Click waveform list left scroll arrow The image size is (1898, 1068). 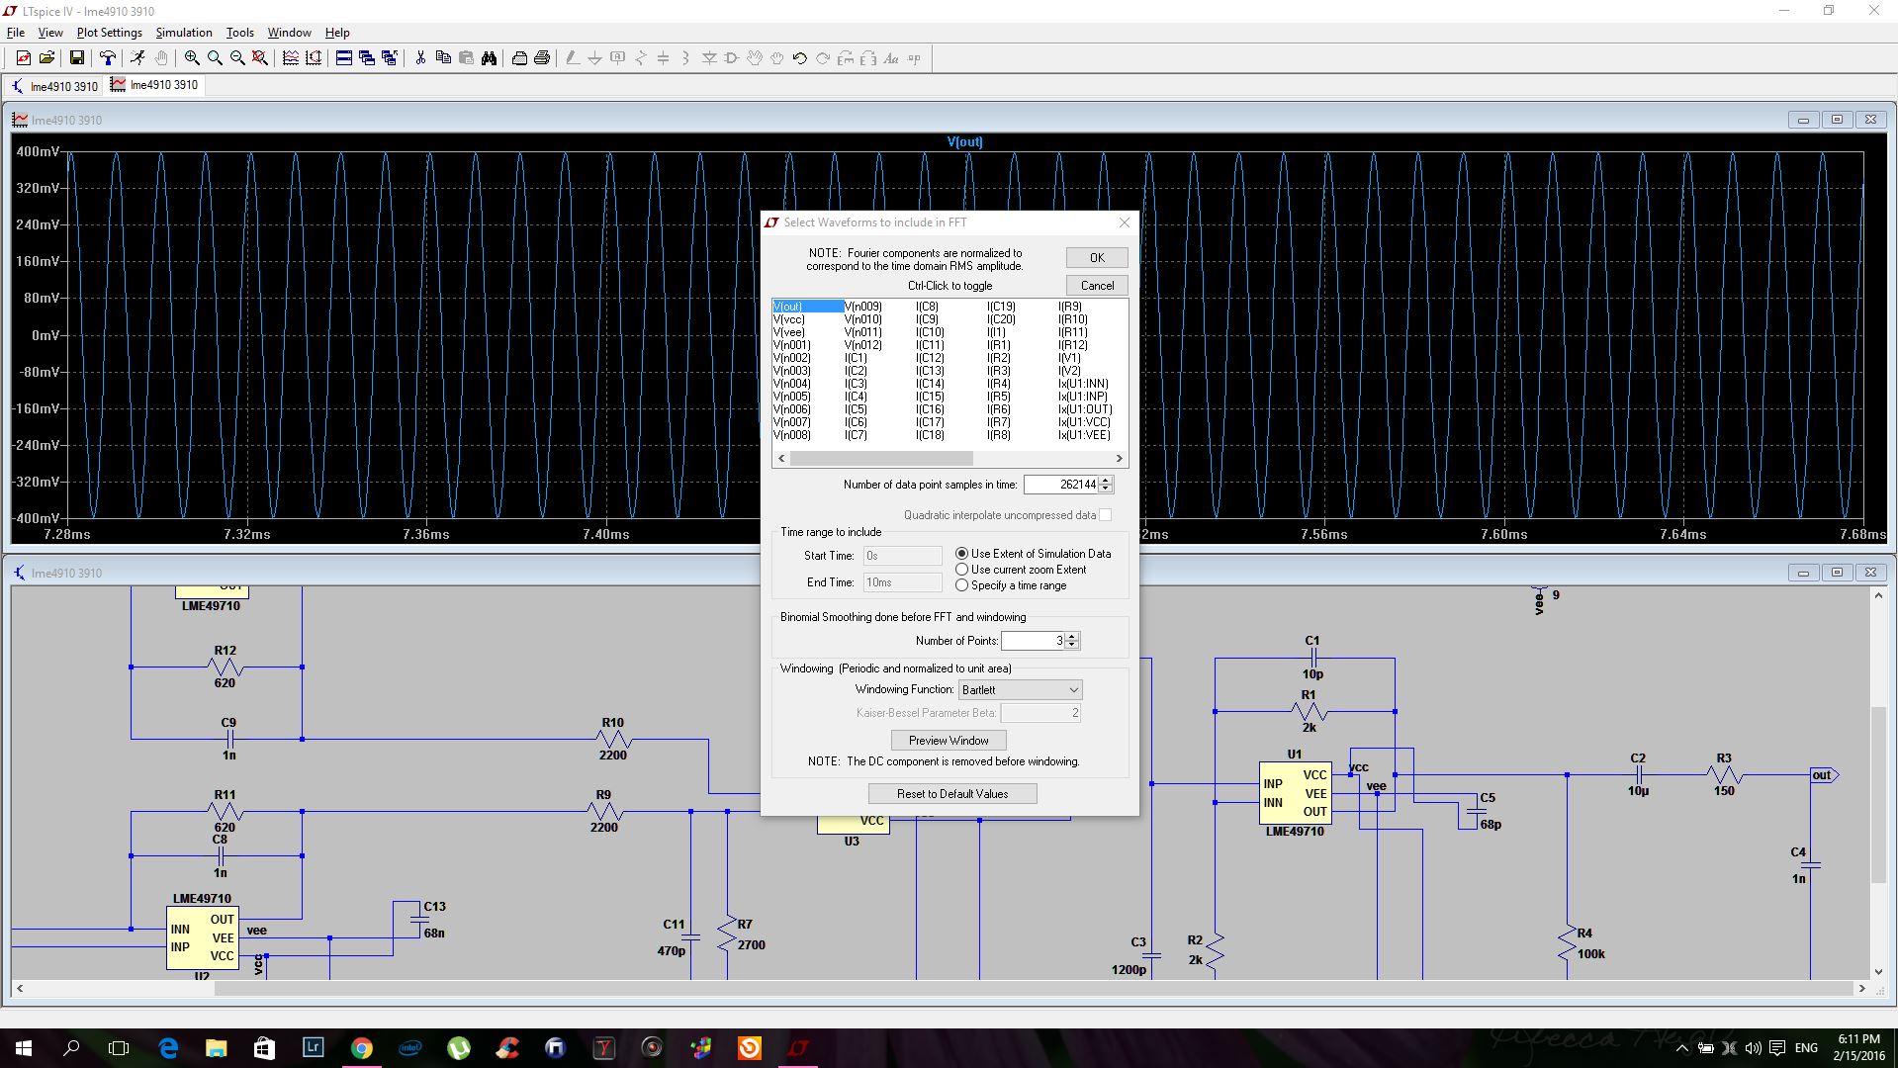point(781,459)
